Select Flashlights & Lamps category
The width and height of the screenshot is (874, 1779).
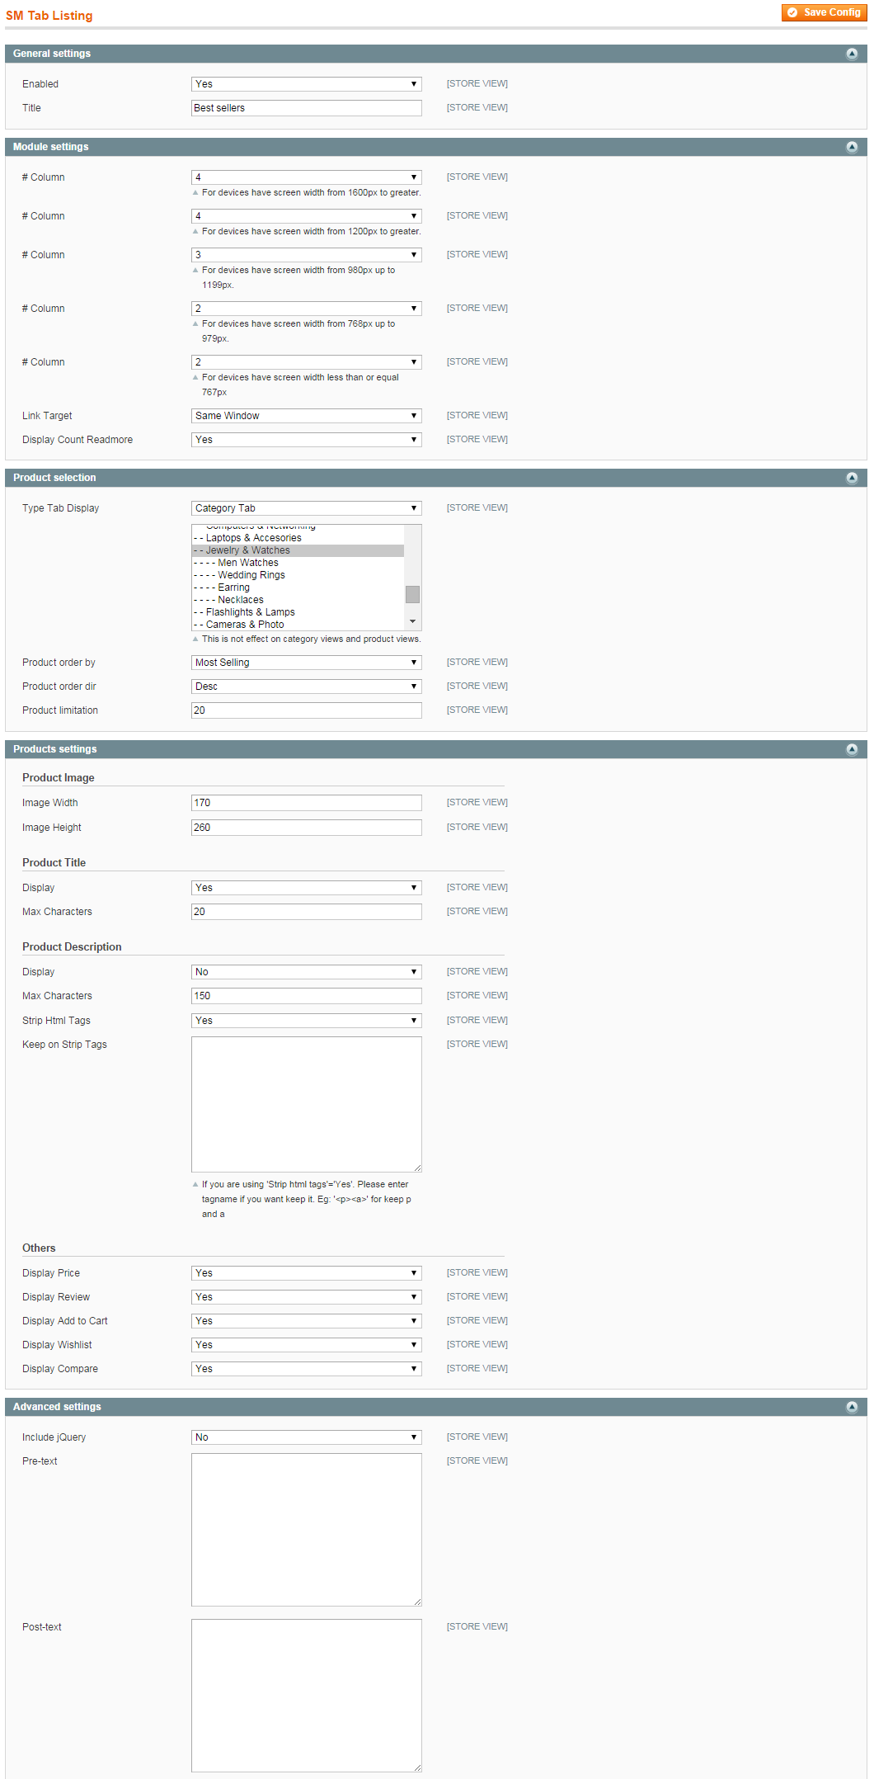tap(298, 612)
